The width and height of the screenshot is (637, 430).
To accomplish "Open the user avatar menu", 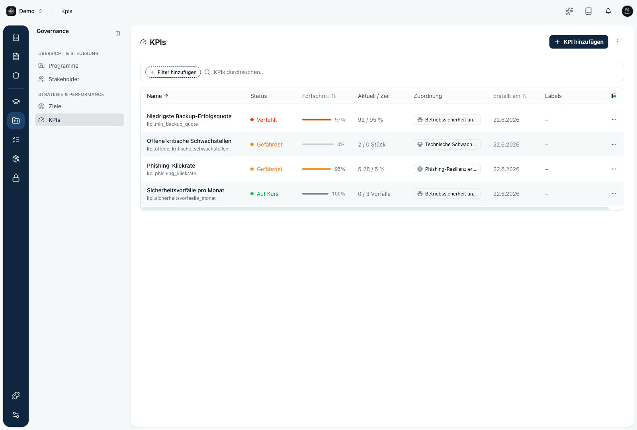I will tap(627, 11).
